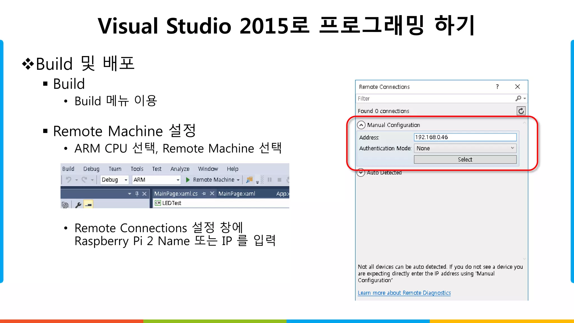Close the Remote Connections dialog
The height and width of the screenshot is (323, 574).
click(x=517, y=87)
